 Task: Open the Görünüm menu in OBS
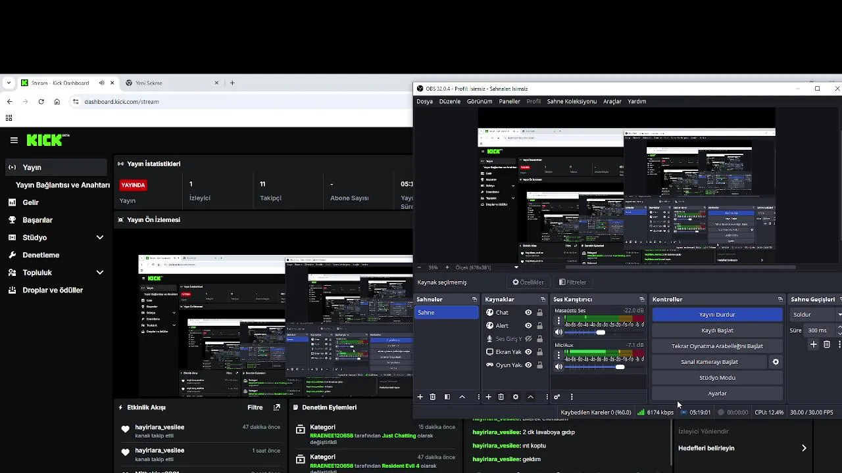[x=480, y=102]
